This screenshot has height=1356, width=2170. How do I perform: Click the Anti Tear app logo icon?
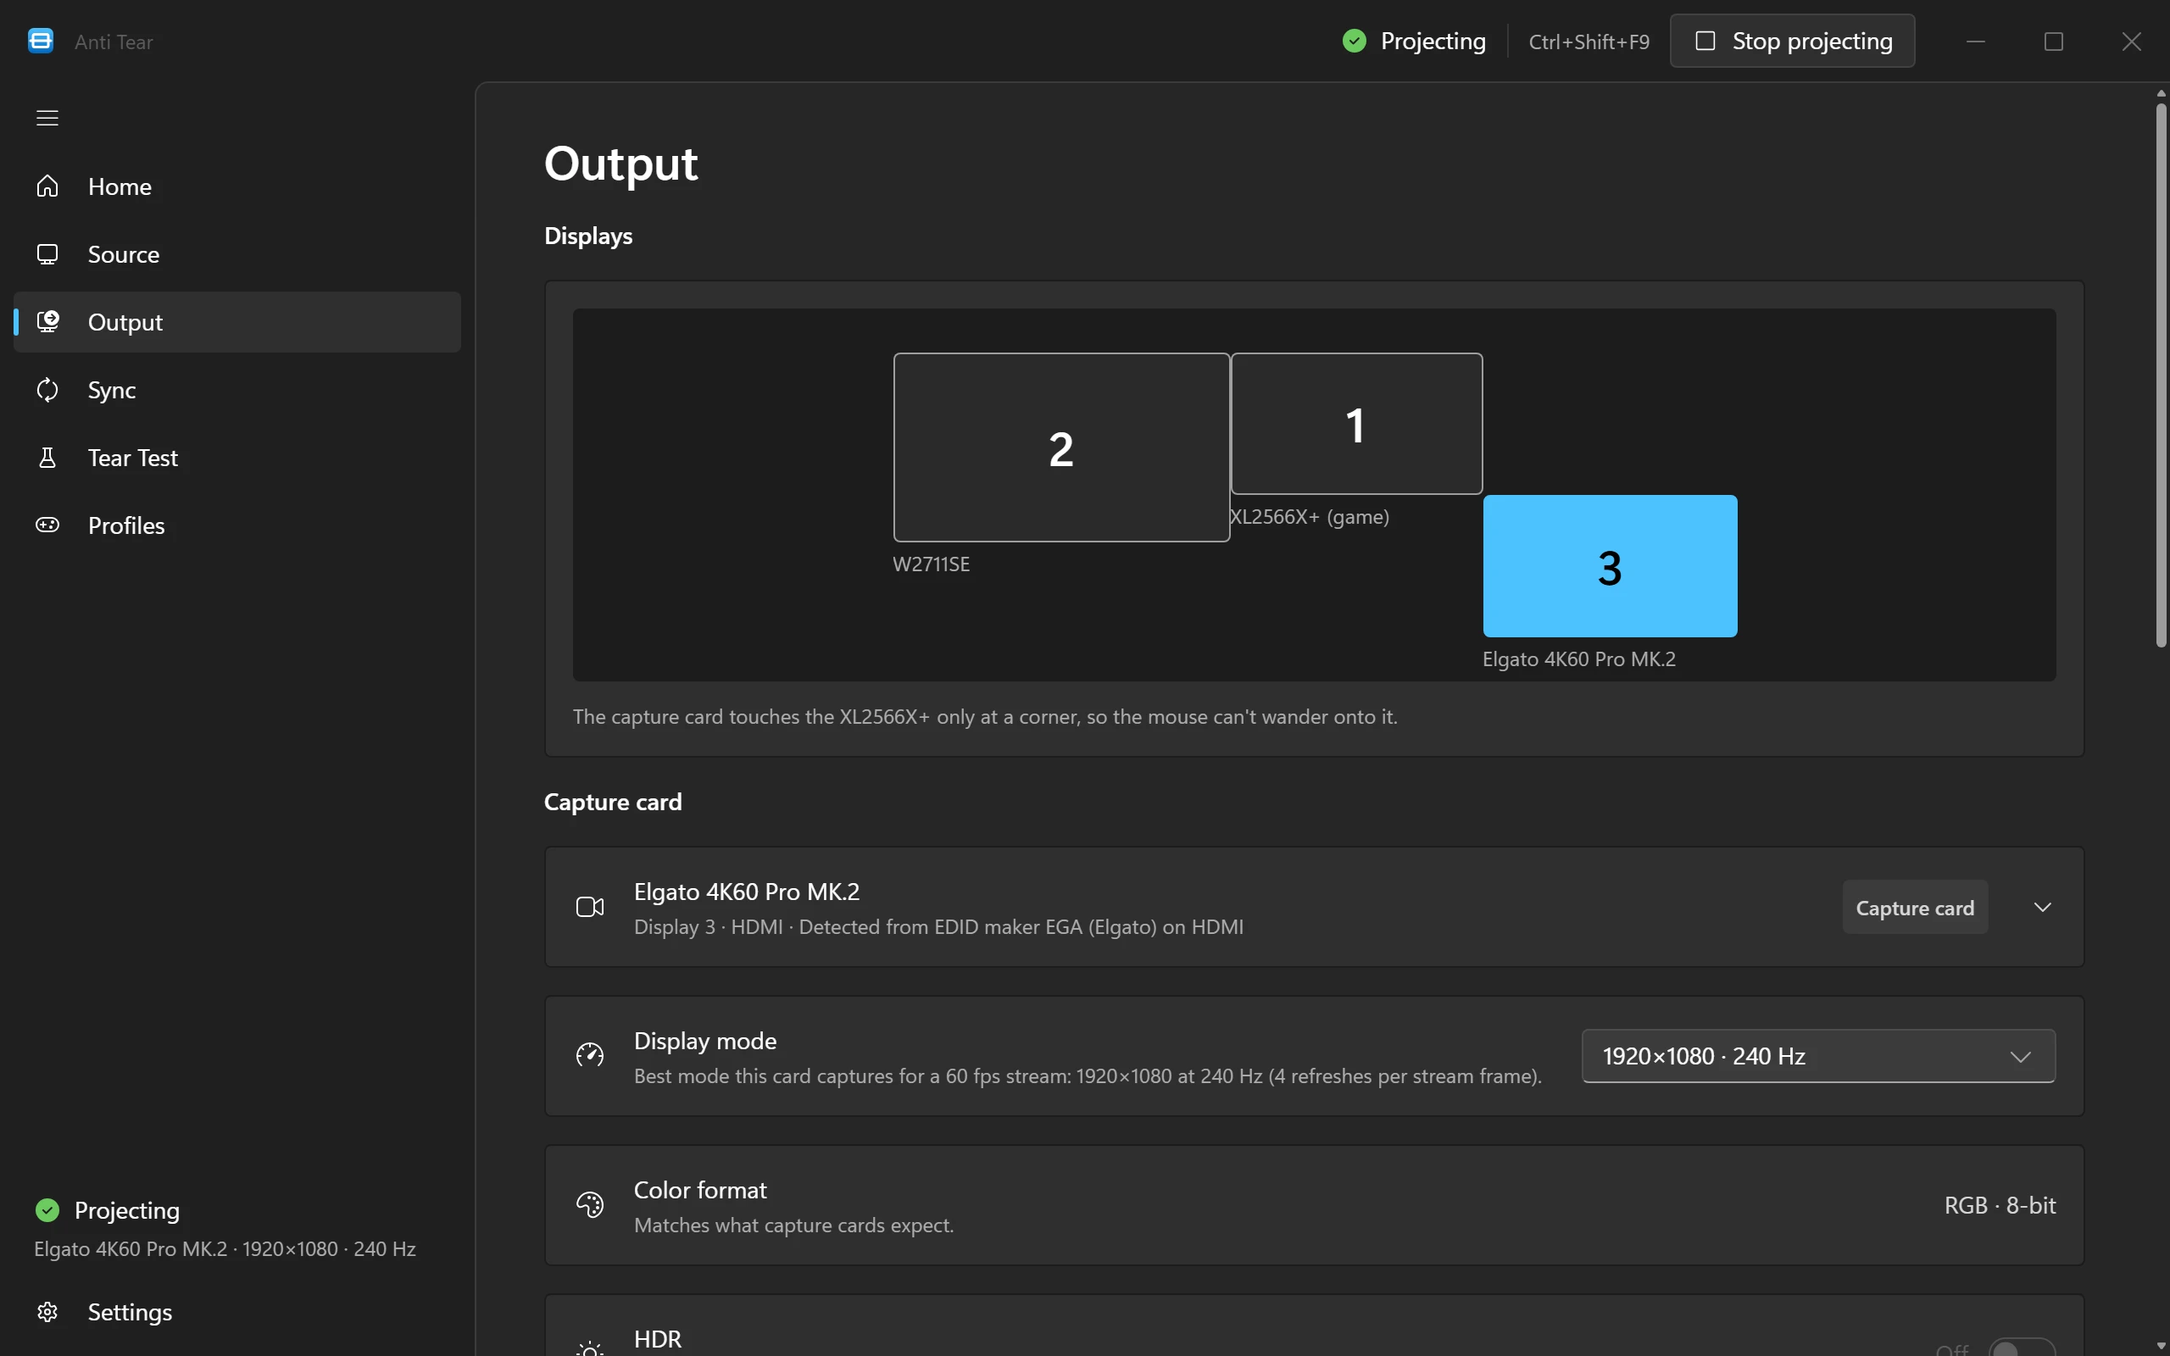point(41,42)
